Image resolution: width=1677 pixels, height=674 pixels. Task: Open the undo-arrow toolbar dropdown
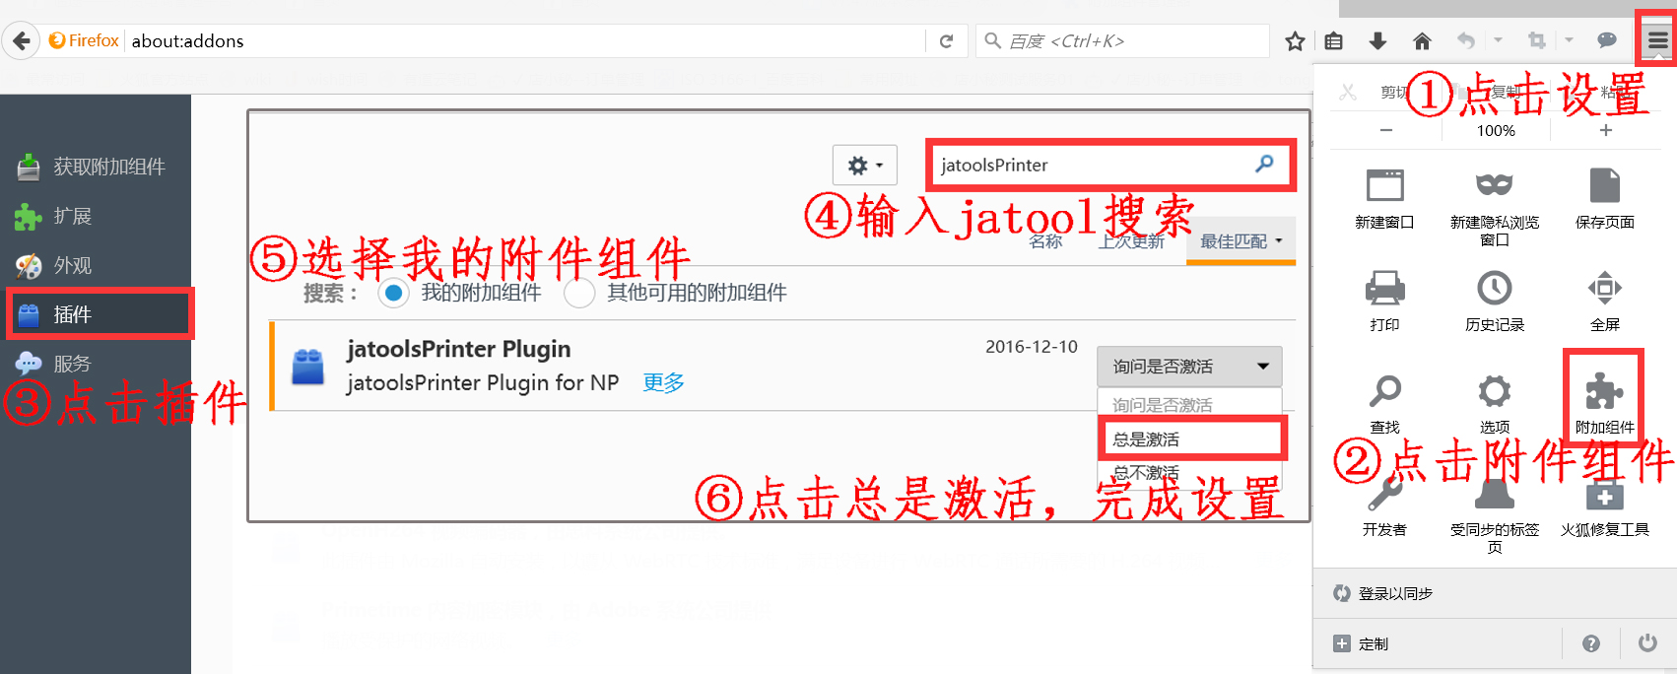click(1498, 40)
